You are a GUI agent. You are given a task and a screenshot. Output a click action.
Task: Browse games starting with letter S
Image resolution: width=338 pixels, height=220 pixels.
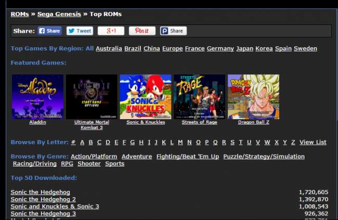coord(232,142)
